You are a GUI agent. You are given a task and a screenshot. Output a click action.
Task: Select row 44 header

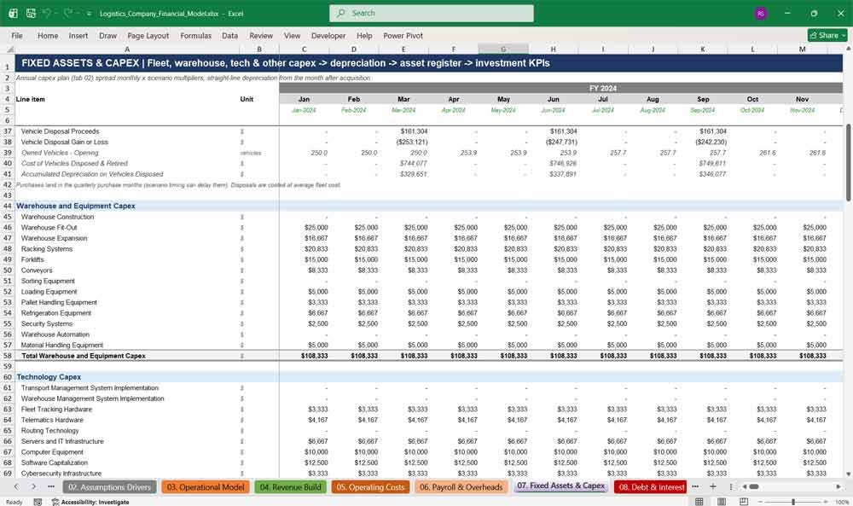8,206
